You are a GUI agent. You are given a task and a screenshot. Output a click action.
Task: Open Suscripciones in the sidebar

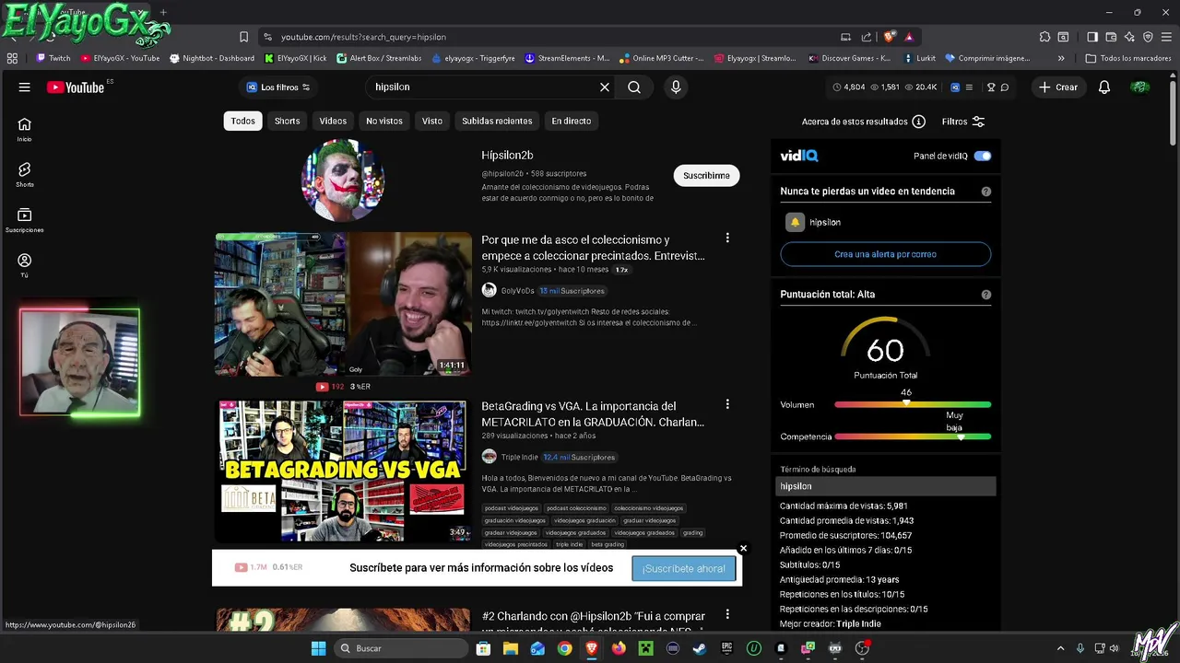pos(25,219)
